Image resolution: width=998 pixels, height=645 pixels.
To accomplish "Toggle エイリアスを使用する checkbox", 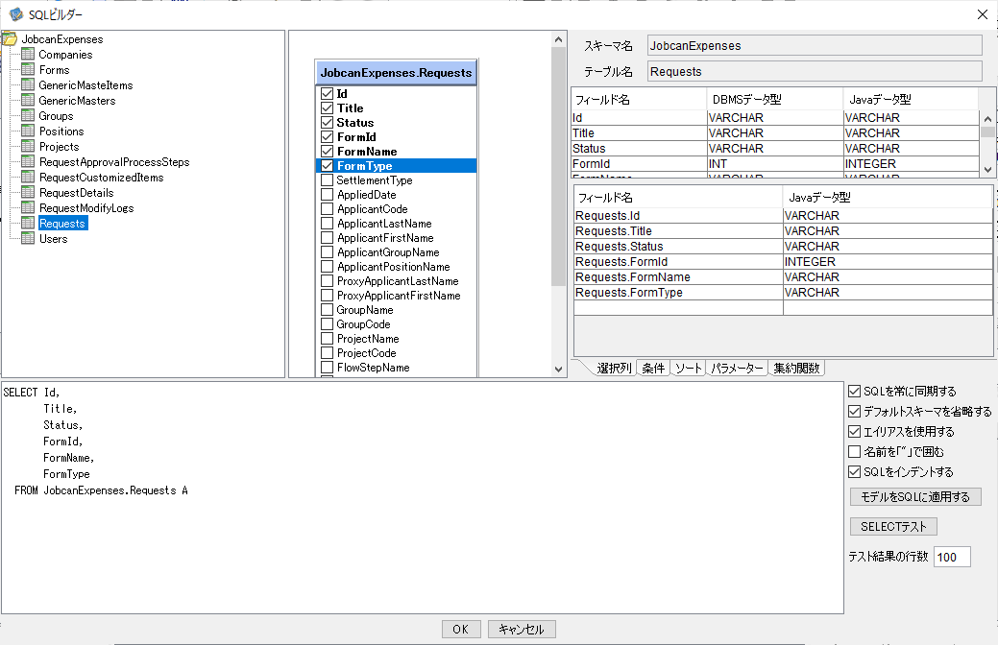I will point(855,431).
